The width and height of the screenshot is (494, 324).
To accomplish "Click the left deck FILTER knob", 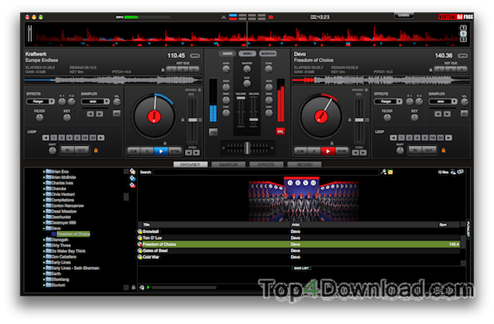I will coord(39,118).
